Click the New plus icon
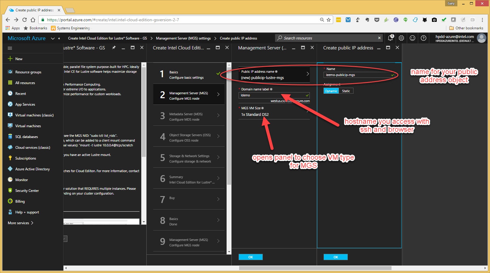This screenshot has width=490, height=273. [x=10, y=59]
